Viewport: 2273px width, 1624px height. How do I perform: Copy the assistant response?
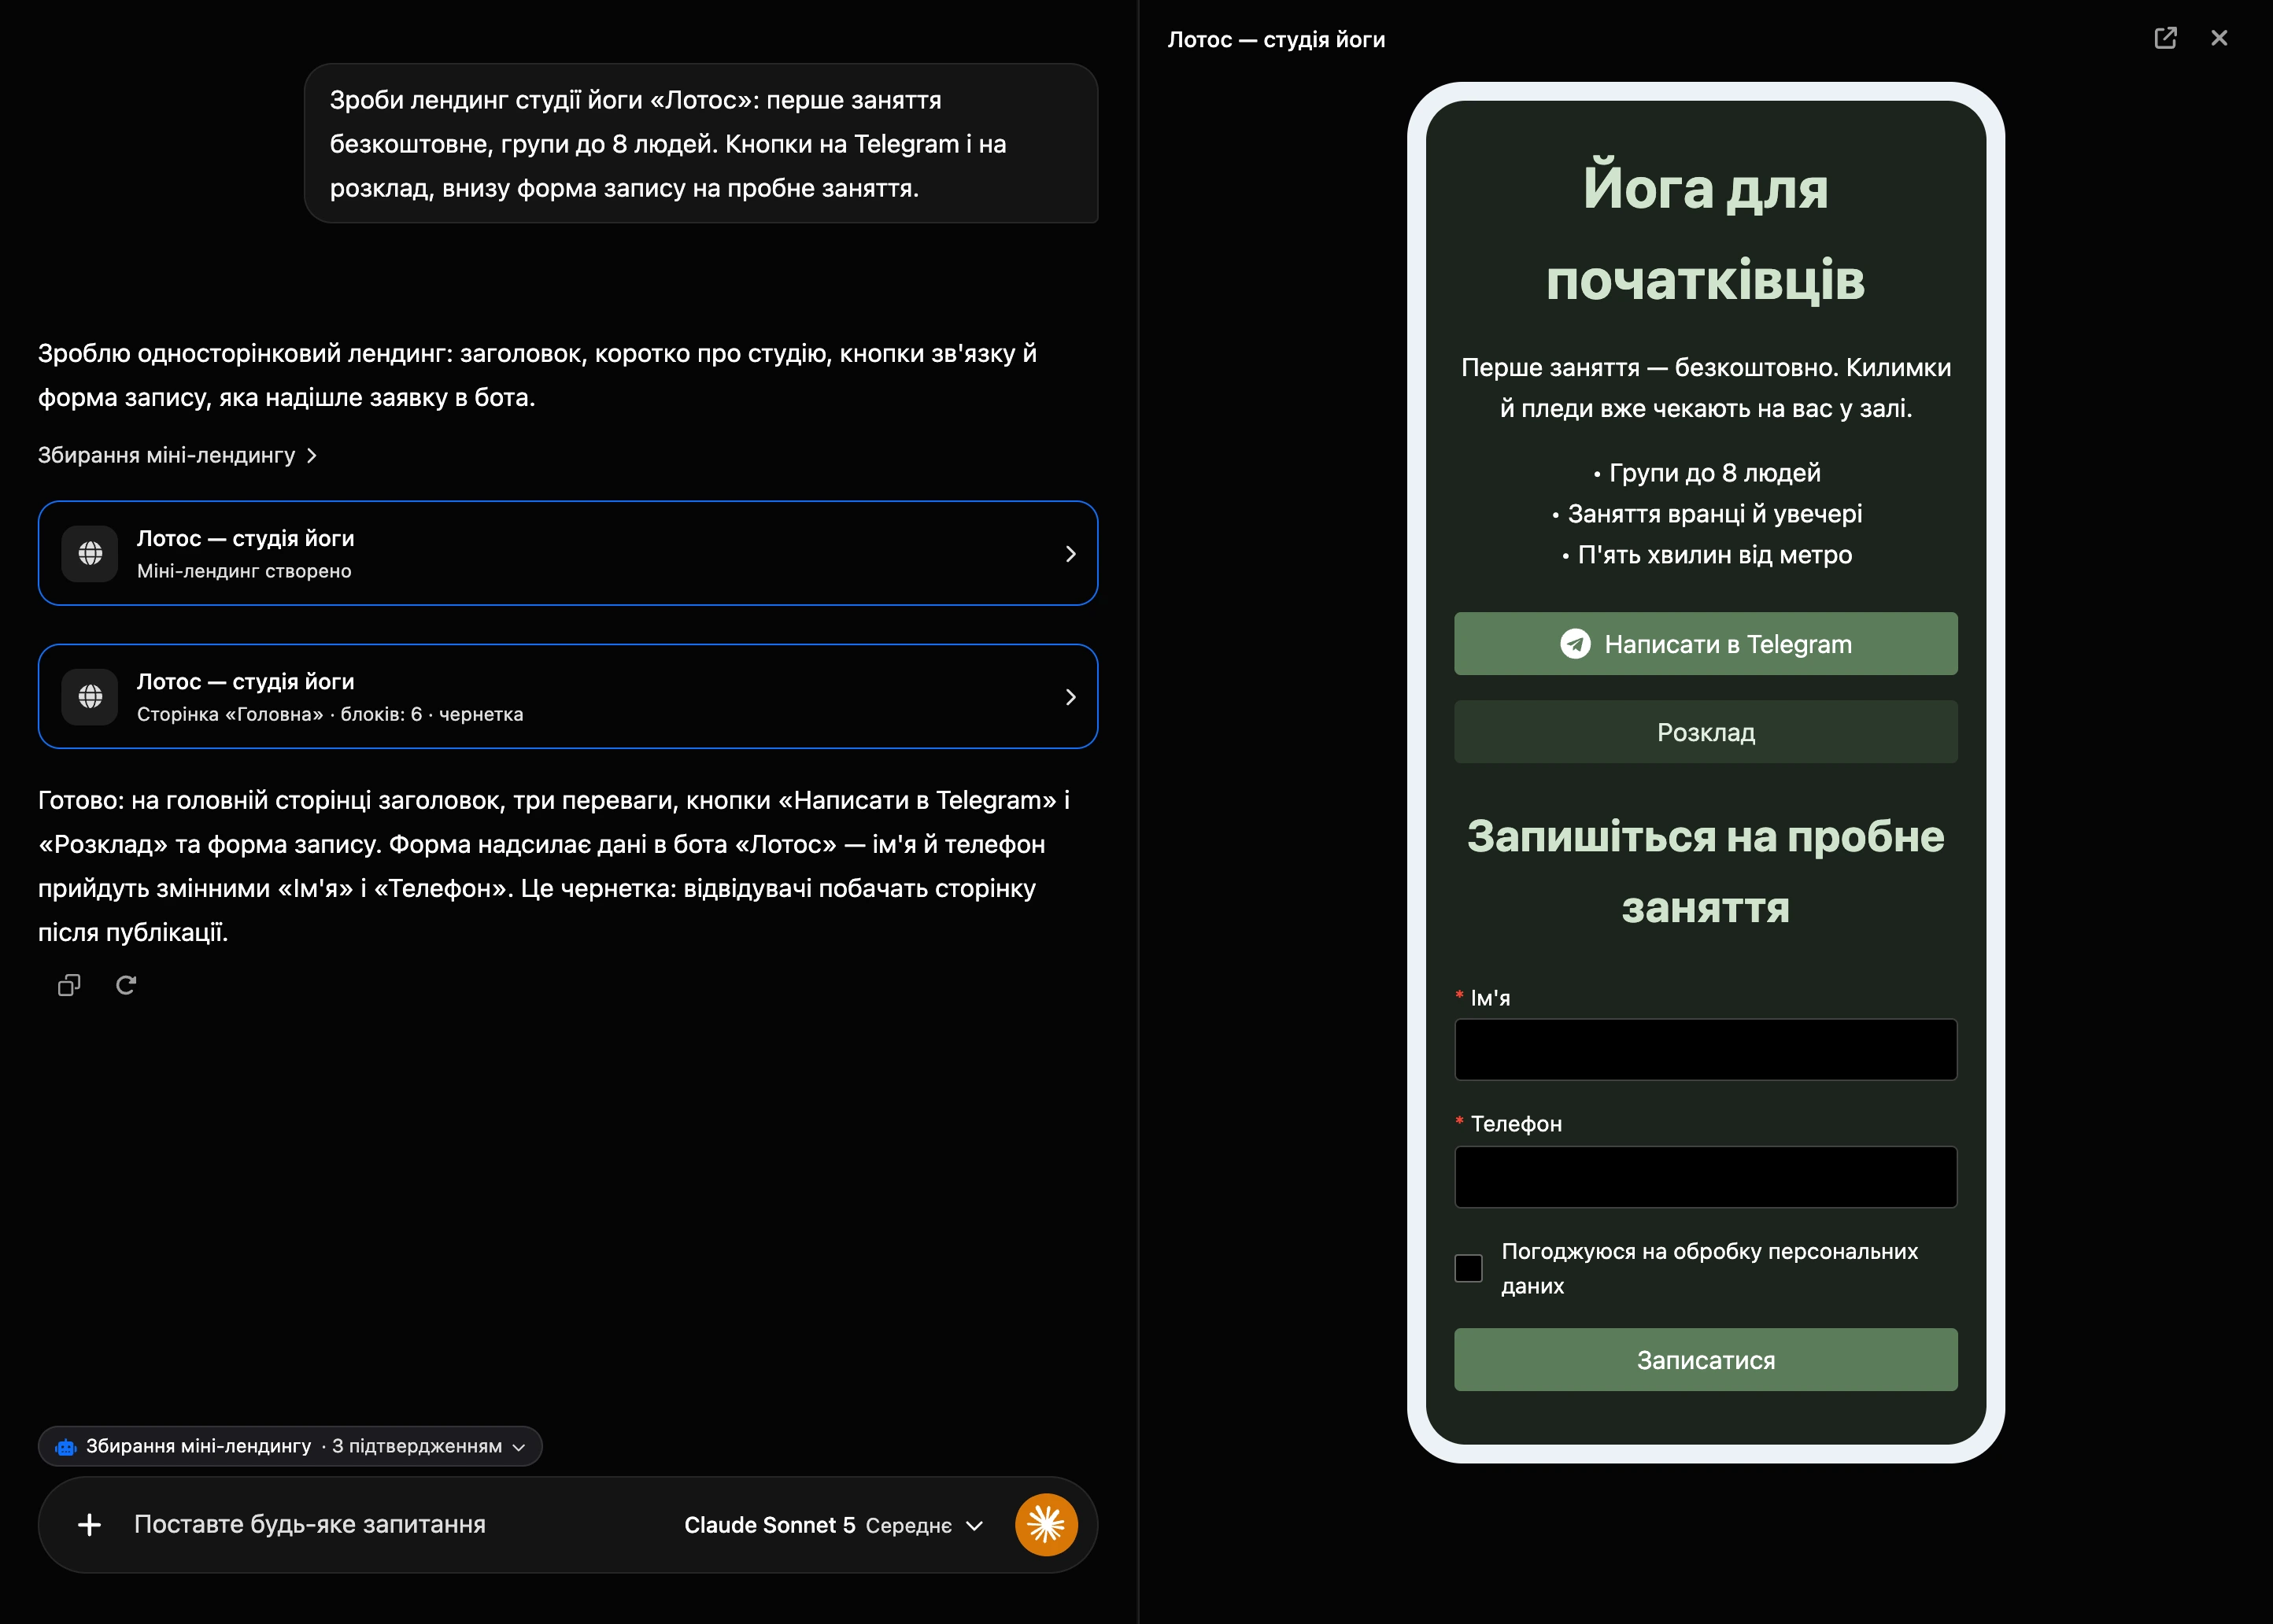point(69,985)
